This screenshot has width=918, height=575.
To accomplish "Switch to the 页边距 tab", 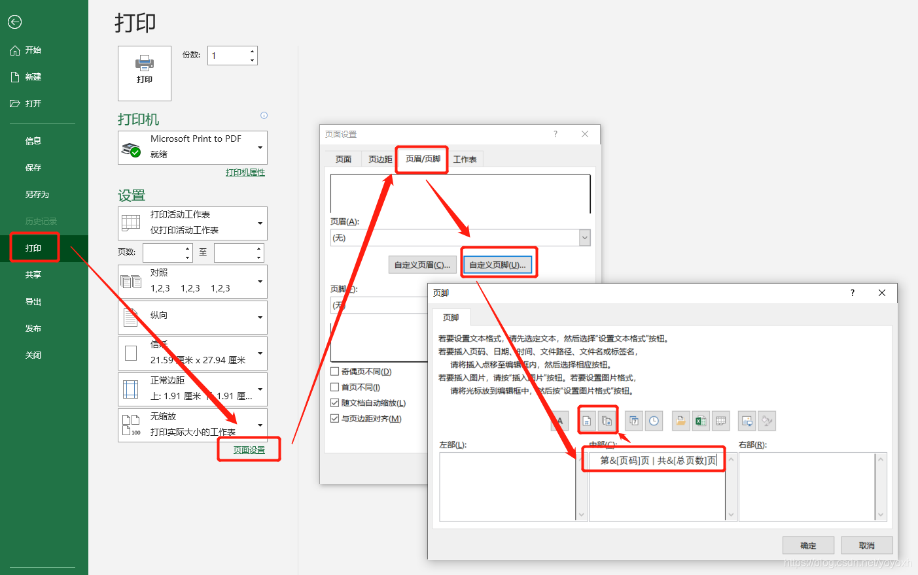I will pyautogui.click(x=380, y=159).
